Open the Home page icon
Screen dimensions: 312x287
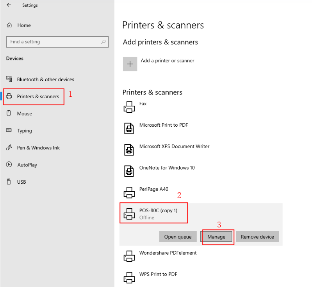coord(9,25)
